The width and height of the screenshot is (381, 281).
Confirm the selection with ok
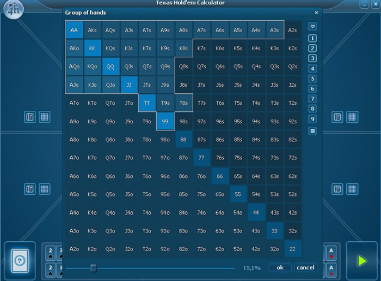coord(280,267)
